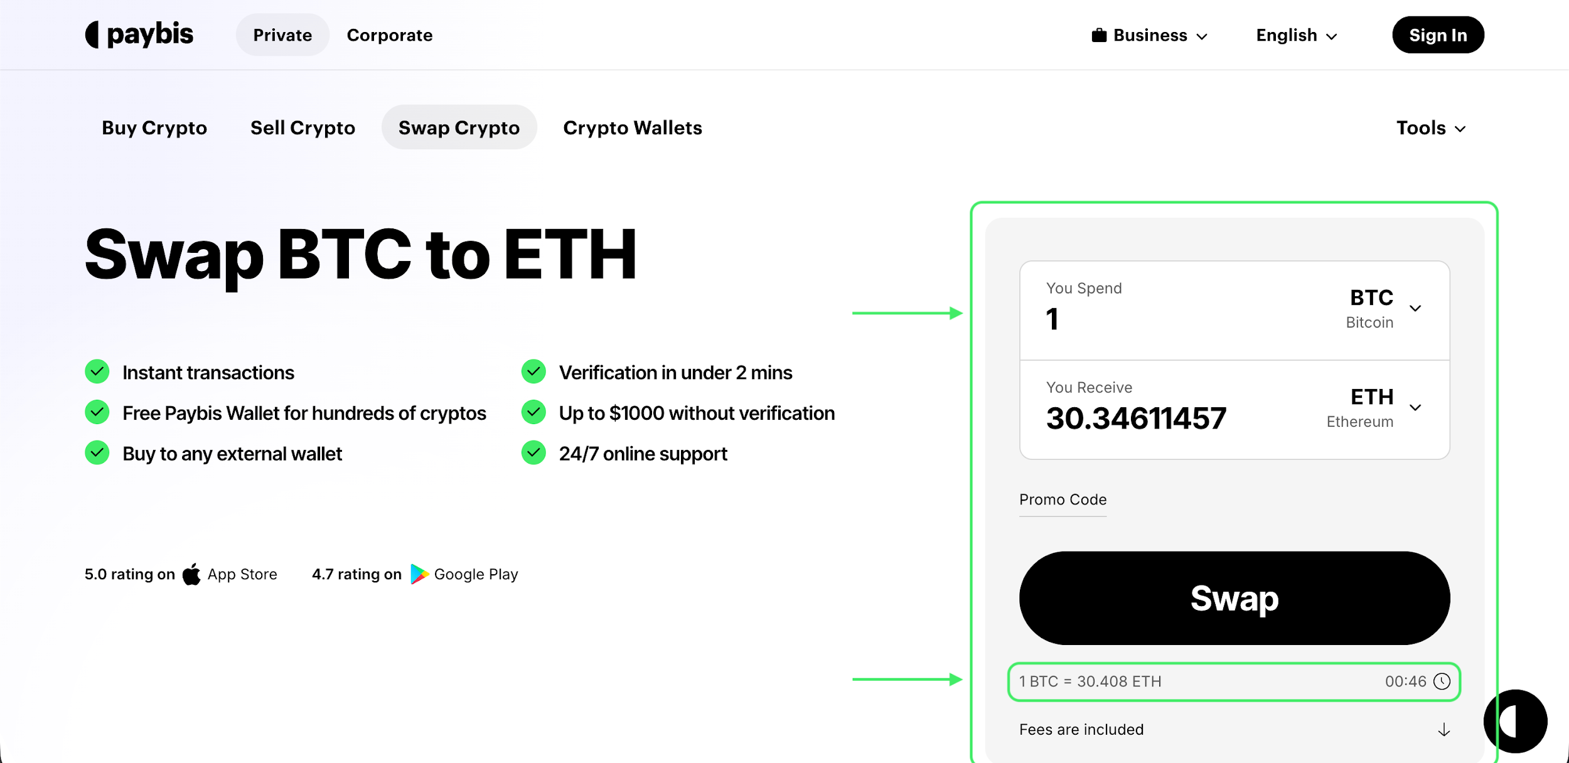Viewport: 1569px width, 763px height.
Task: Click the checkmark beside Buy to any external wallet
Action: (x=97, y=452)
